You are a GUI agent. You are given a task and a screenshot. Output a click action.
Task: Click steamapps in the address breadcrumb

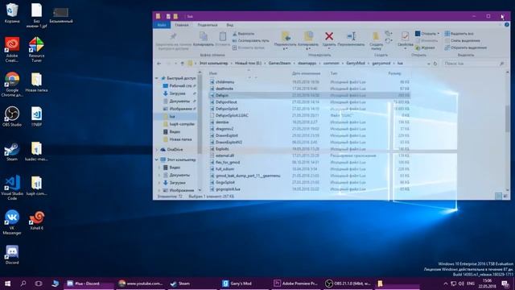[307, 63]
